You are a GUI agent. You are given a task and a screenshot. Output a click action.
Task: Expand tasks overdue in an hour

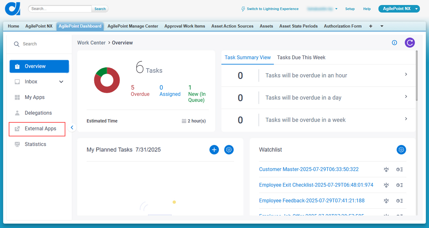pos(406,74)
